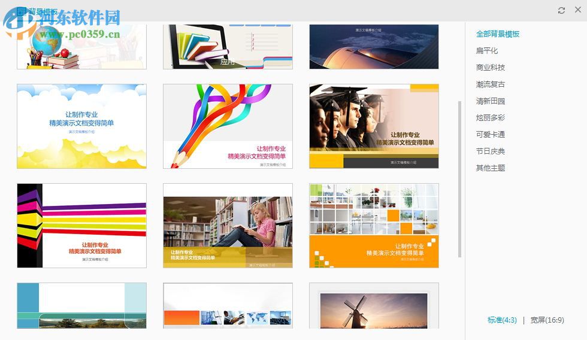
Task: Choose the blue blocks landscape template
Action: point(81,306)
